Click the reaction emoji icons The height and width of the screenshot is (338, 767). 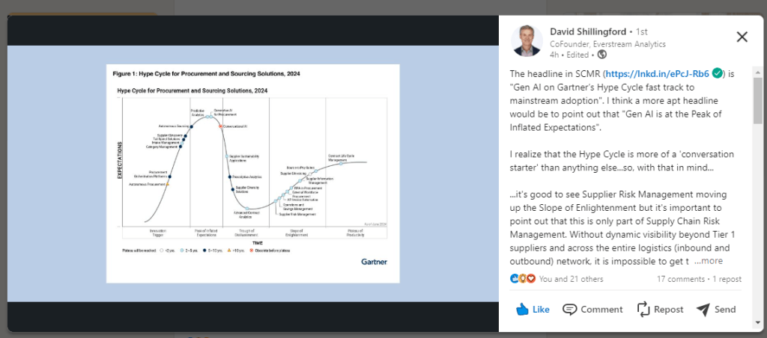pos(523,279)
